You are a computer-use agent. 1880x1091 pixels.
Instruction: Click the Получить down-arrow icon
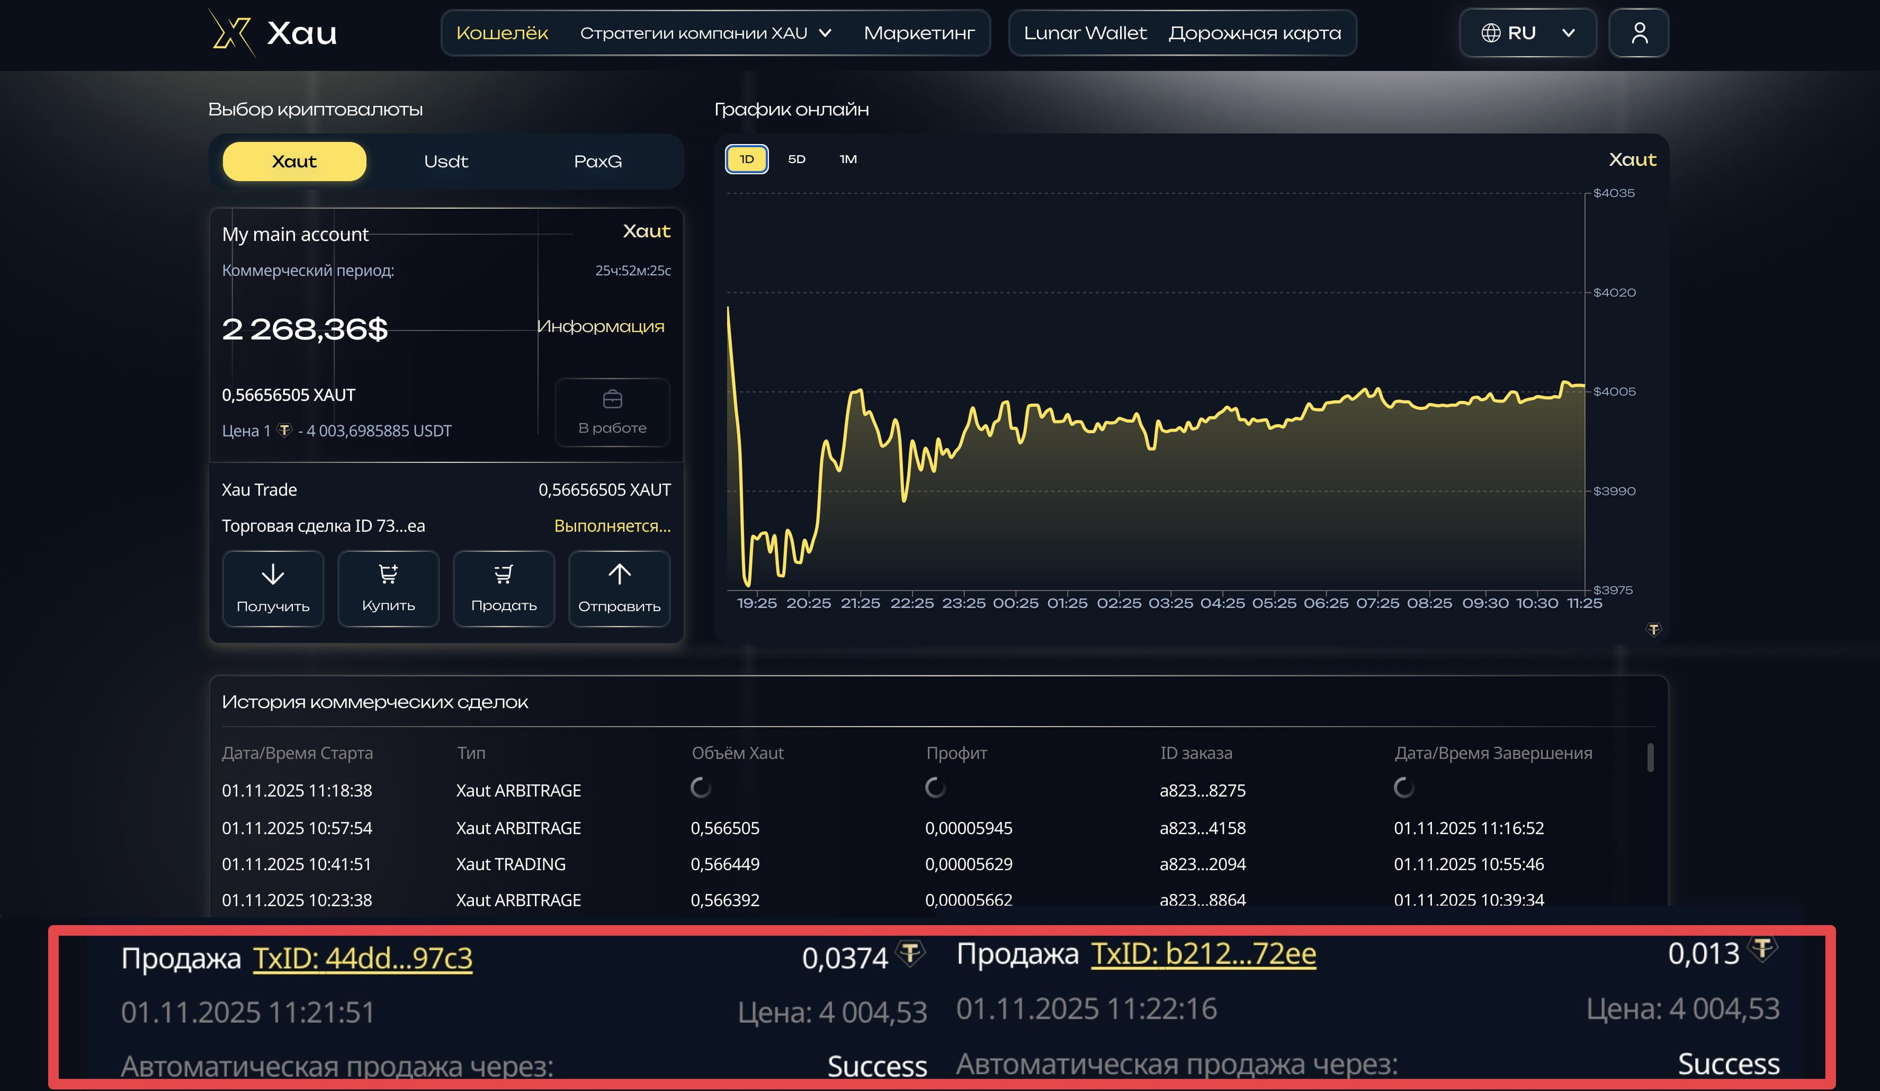point(272,574)
